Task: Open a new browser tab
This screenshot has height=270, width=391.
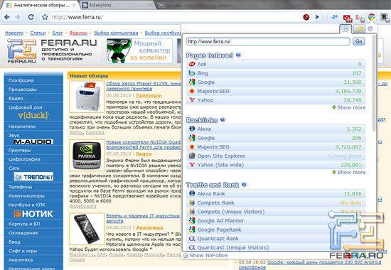Action: (161, 5)
